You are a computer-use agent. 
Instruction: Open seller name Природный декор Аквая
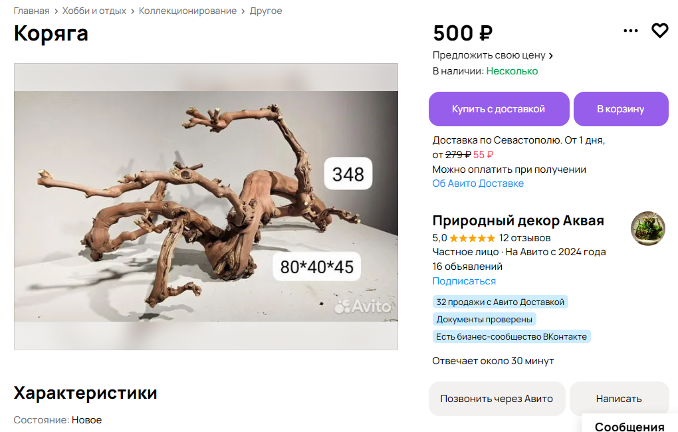(x=518, y=221)
